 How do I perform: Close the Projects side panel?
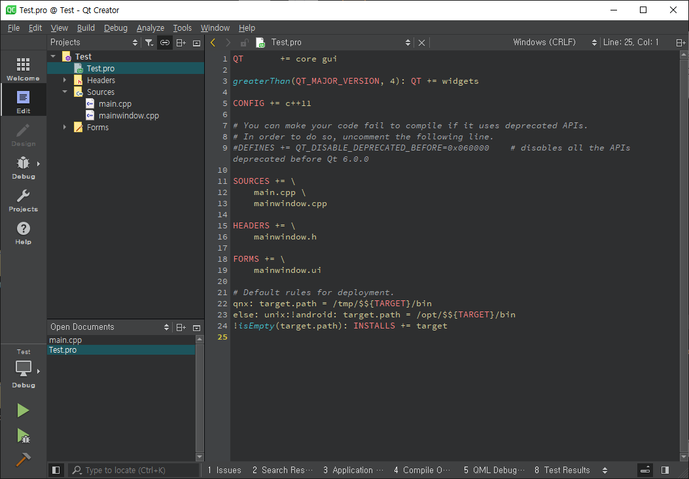[197, 43]
